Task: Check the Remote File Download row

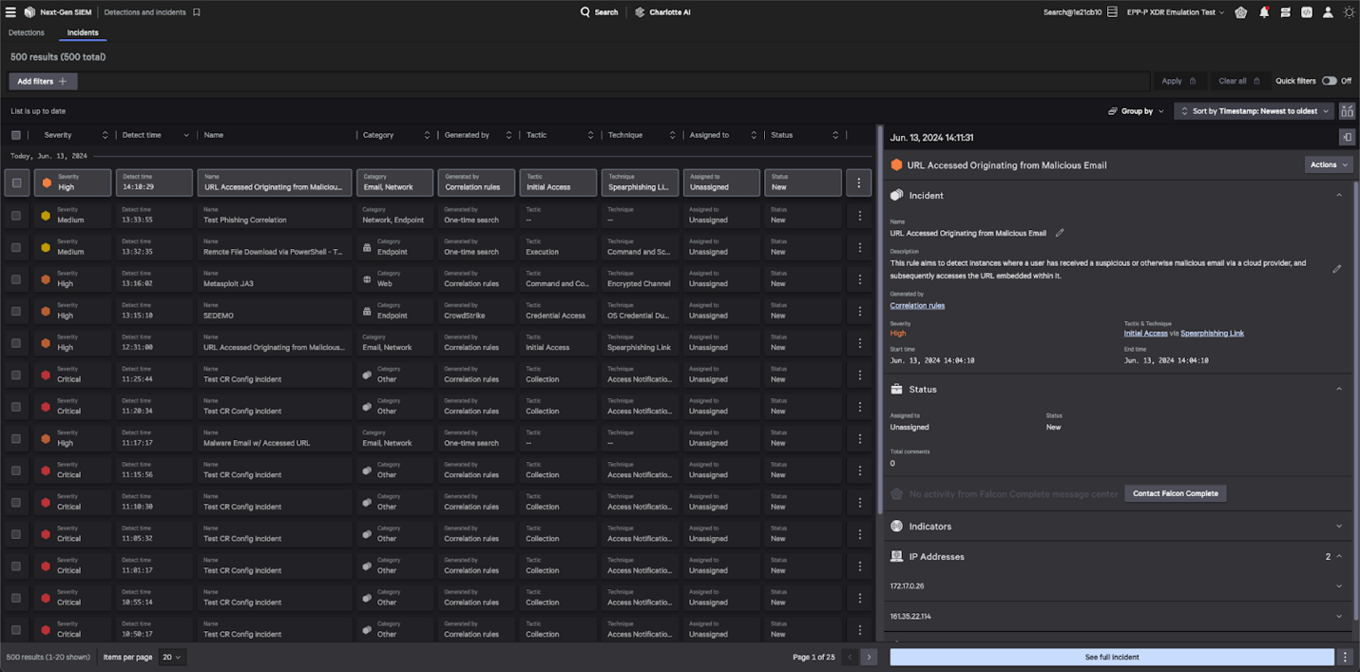Action: 16,247
